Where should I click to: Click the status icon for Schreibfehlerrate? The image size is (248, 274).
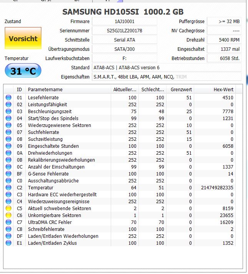8,229
